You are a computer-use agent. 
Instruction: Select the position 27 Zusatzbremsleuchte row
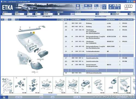98,58
